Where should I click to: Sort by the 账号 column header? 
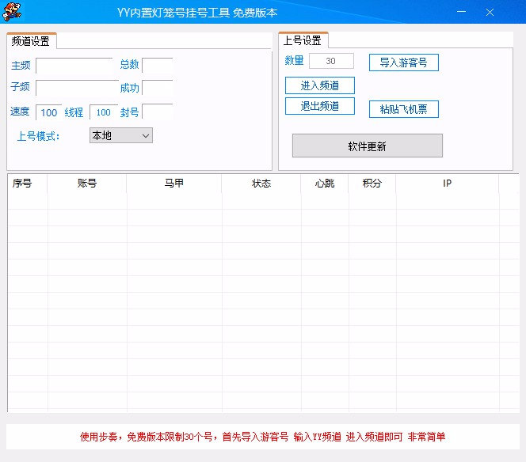(87, 184)
